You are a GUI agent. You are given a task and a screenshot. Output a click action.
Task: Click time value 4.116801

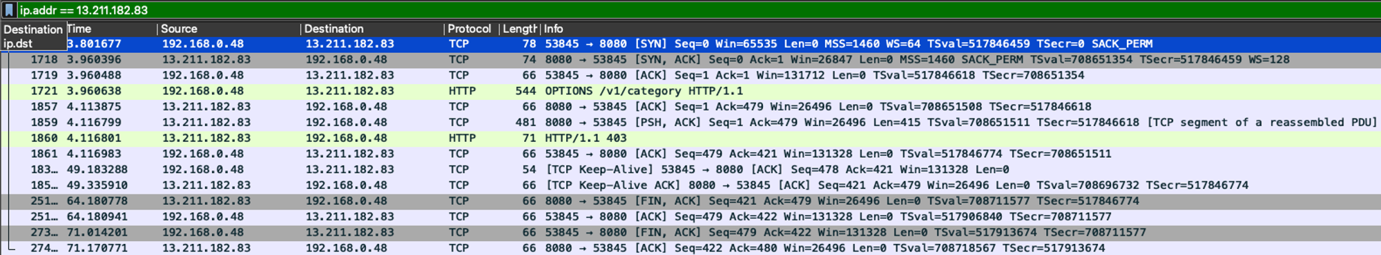(x=94, y=139)
